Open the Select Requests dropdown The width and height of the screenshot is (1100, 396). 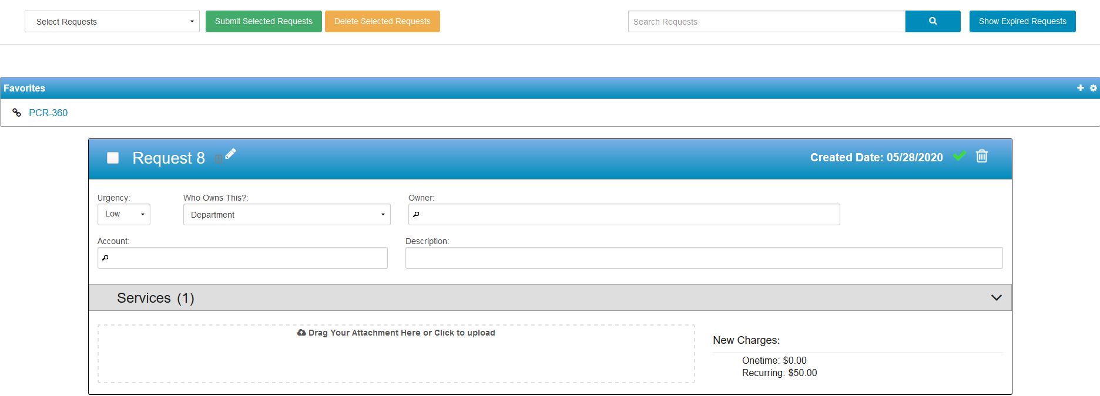(112, 22)
